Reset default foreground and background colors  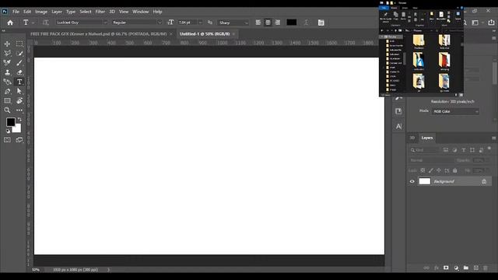(x=8, y=131)
